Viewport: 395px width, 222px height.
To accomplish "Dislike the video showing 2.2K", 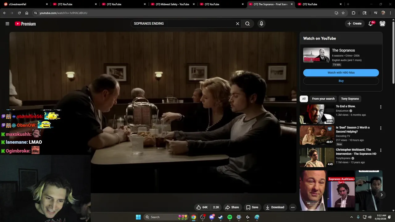I will 216,207.
